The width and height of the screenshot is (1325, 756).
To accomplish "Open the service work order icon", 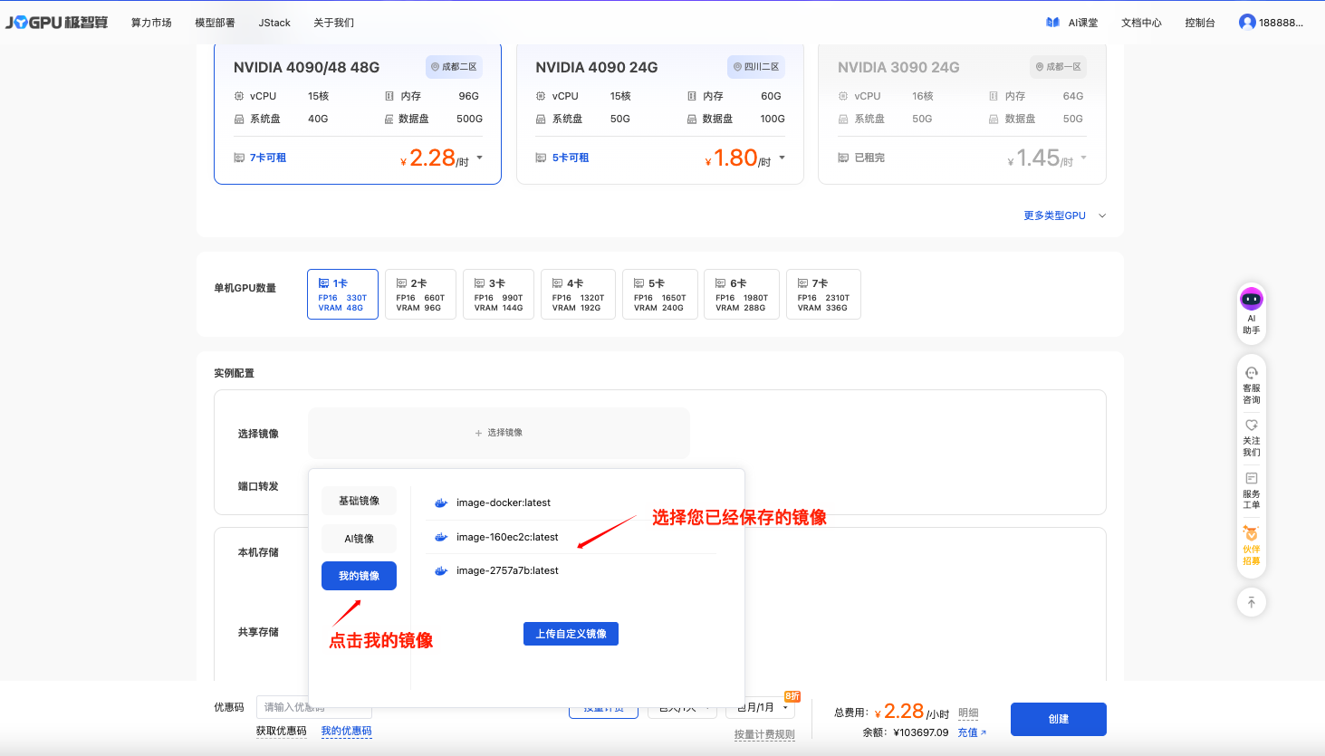I will 1251,478.
